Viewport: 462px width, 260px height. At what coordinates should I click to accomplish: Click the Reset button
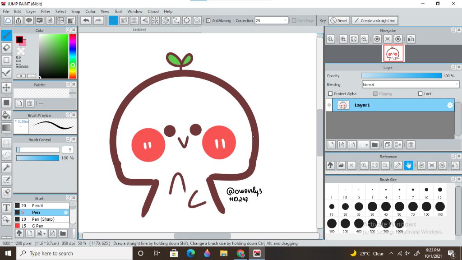pyautogui.click(x=339, y=21)
